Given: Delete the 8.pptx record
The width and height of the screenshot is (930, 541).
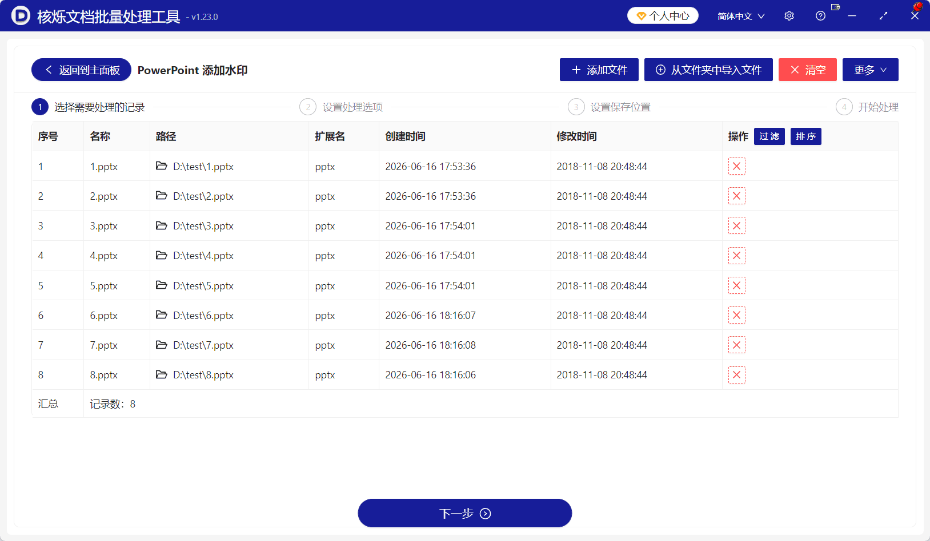Looking at the screenshot, I should click(736, 375).
